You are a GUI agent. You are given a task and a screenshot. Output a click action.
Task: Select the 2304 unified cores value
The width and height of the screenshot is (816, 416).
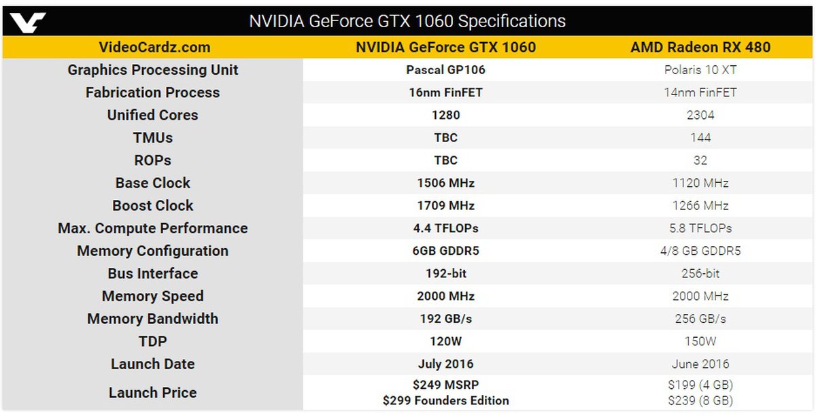tap(700, 115)
